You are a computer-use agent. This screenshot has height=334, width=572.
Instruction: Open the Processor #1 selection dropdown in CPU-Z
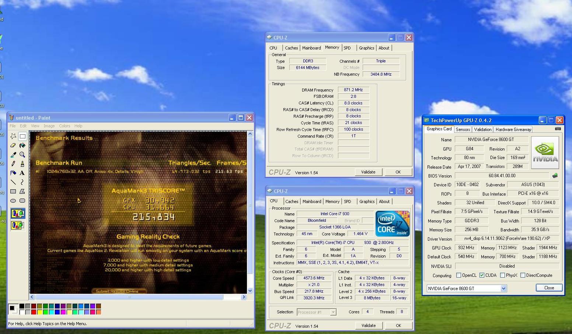pyautogui.click(x=333, y=312)
